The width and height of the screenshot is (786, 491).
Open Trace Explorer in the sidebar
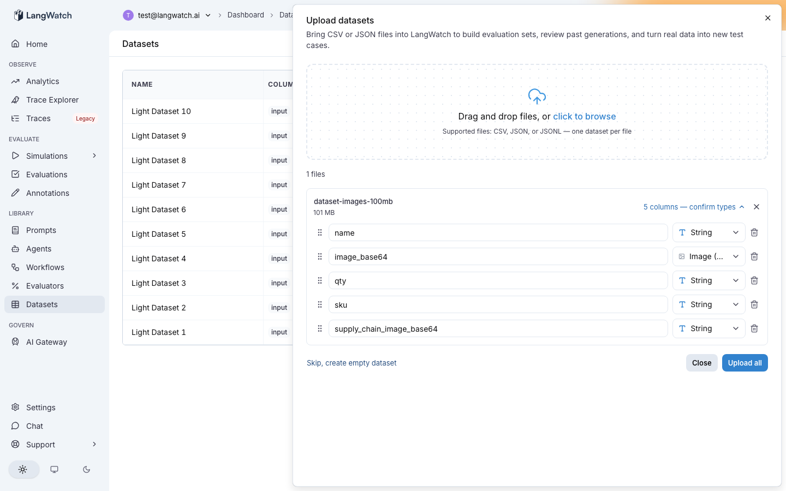point(55,100)
